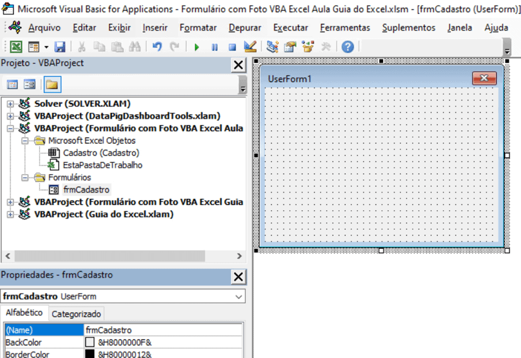Toggle Folders view in Project panel

point(52,84)
